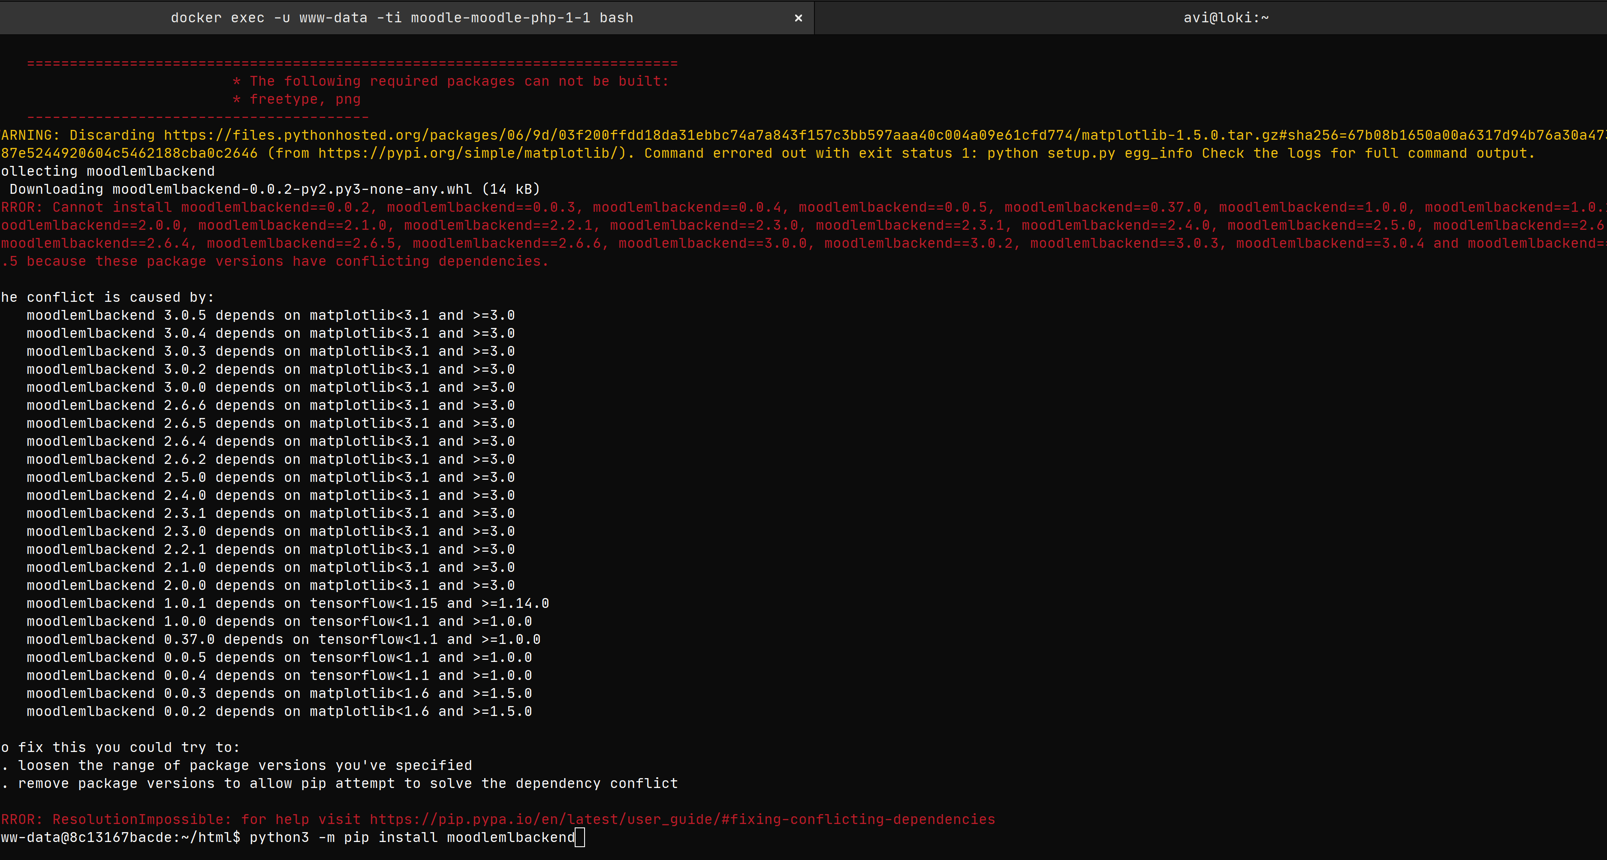Click the files.pythonhosted.org matplotlib tarball URL

click(x=885, y=135)
